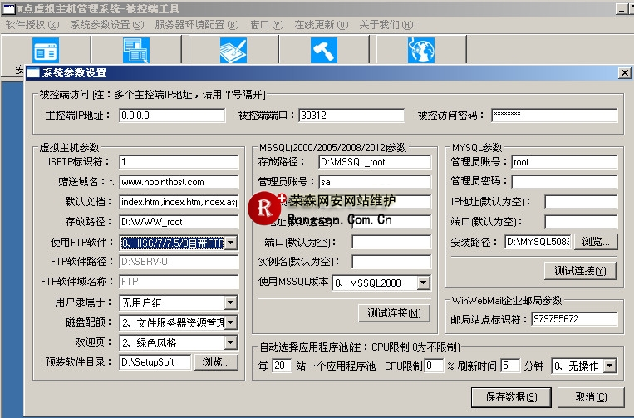
Task: Close the 系统参数设置 dialog
Action: (x=624, y=73)
